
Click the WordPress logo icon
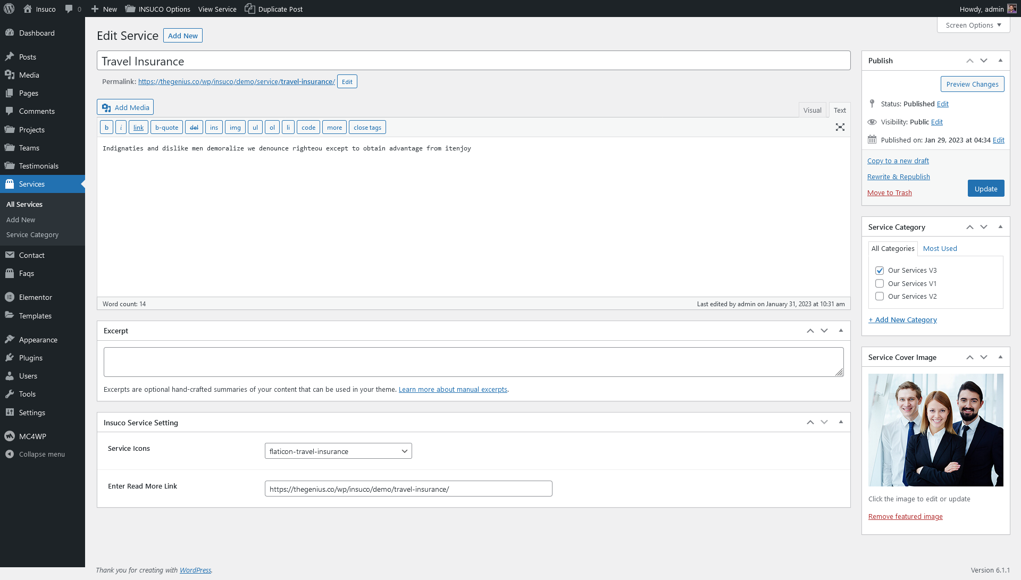coord(9,9)
